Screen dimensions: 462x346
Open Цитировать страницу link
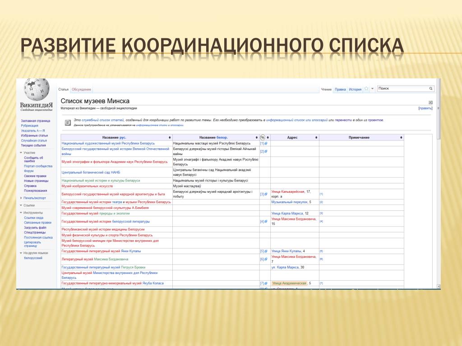(32, 244)
